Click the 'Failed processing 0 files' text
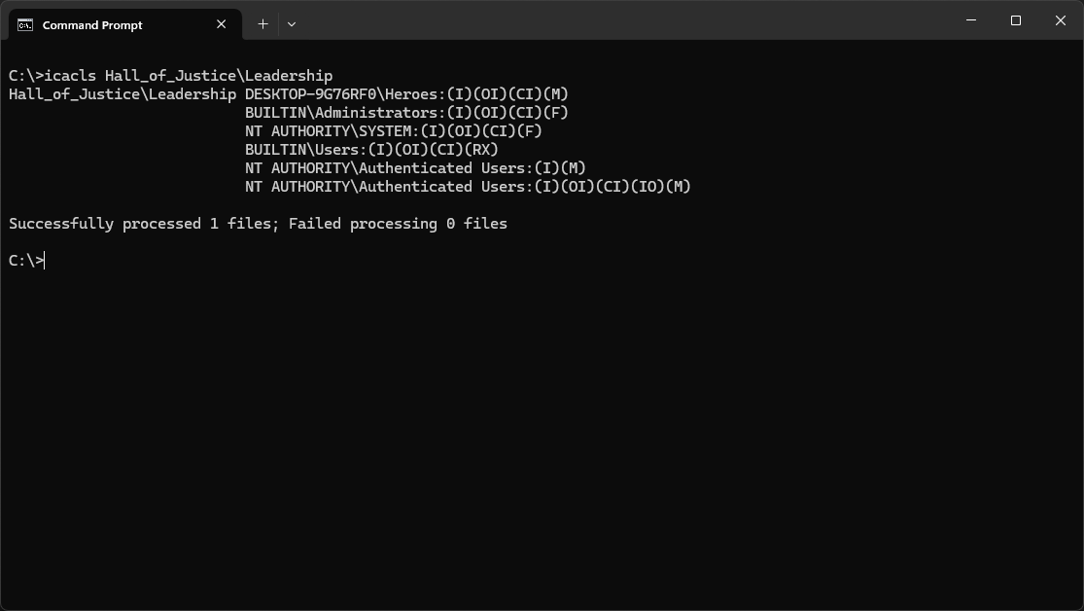 pyautogui.click(x=398, y=224)
